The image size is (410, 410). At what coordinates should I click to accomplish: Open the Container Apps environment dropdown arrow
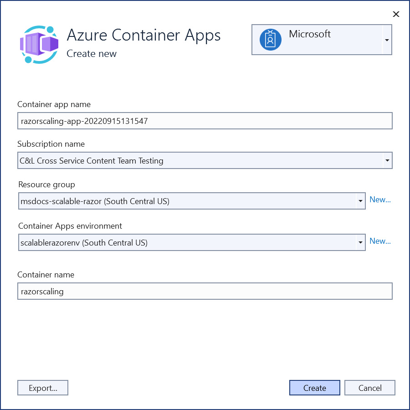[x=360, y=243]
